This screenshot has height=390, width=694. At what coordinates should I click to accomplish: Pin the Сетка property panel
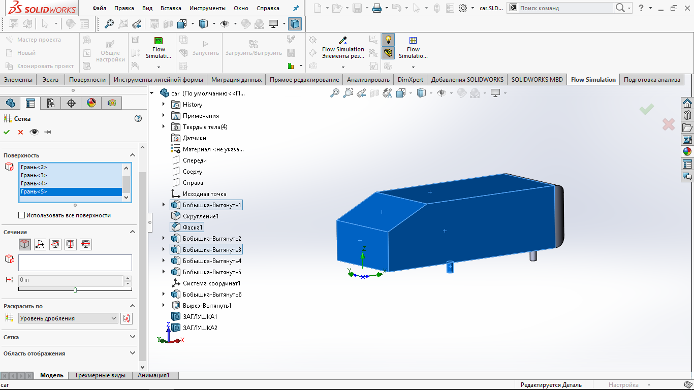coord(48,132)
